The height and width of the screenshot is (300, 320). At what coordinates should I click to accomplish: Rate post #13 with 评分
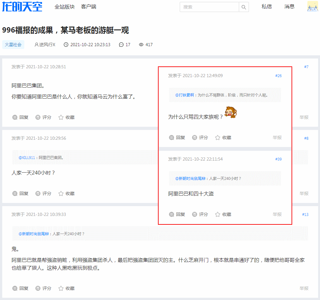tap(43, 288)
